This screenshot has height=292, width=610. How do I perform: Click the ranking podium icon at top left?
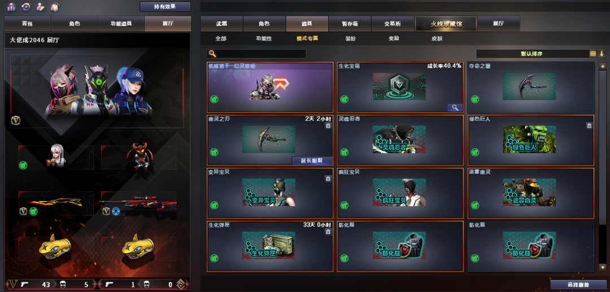pyautogui.click(x=11, y=7)
